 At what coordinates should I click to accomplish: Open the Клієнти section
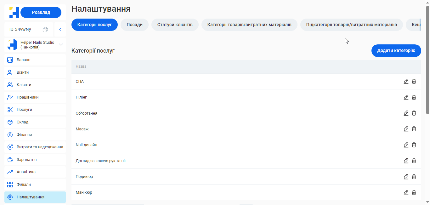[x=24, y=84]
